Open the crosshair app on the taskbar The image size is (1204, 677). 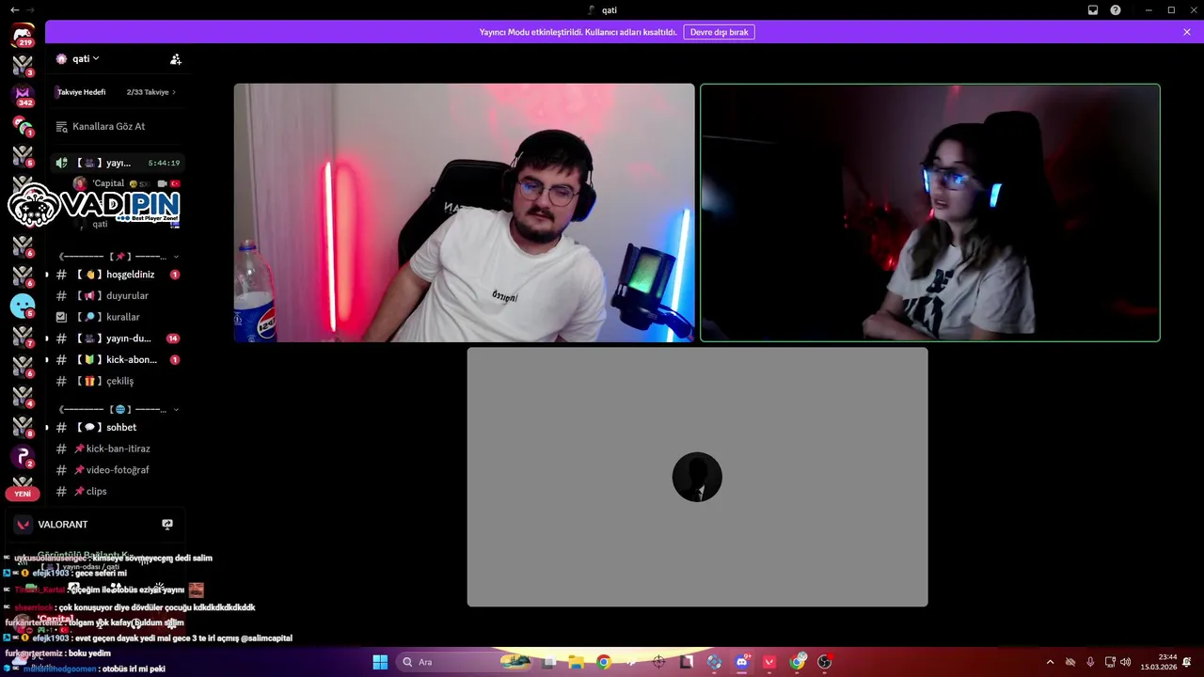point(659,662)
